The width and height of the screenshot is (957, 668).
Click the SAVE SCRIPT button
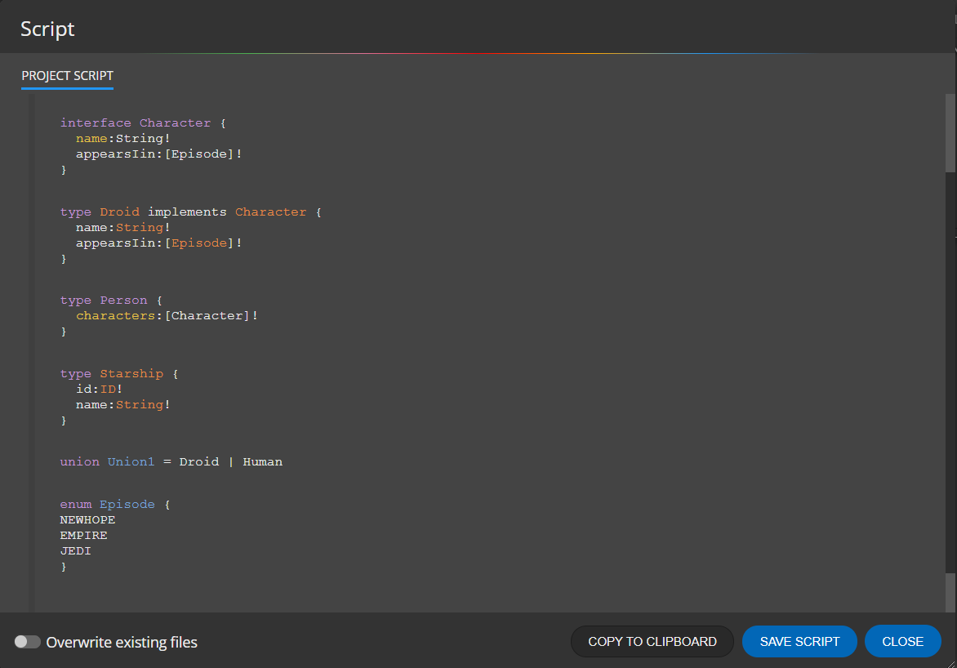[x=799, y=641]
